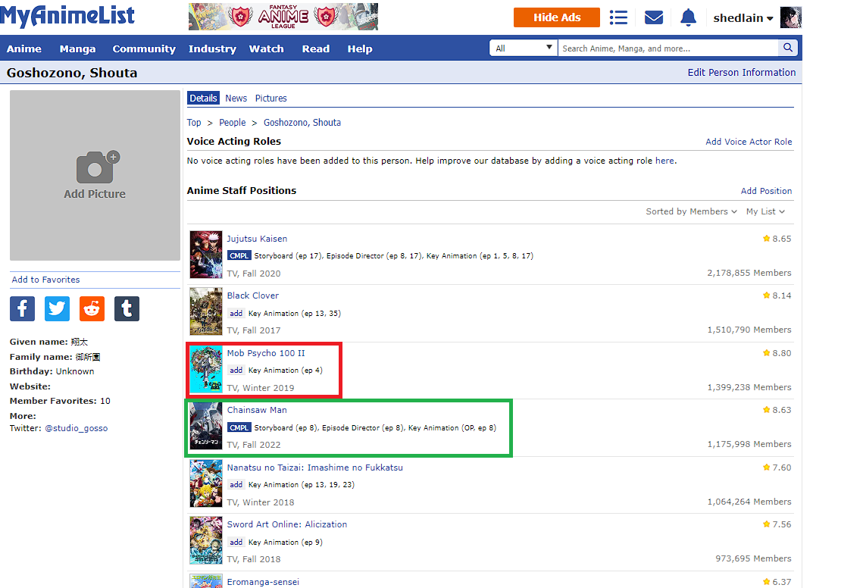Image resolution: width=863 pixels, height=588 pixels.
Task: Click the search magnifier button
Action: click(x=788, y=48)
